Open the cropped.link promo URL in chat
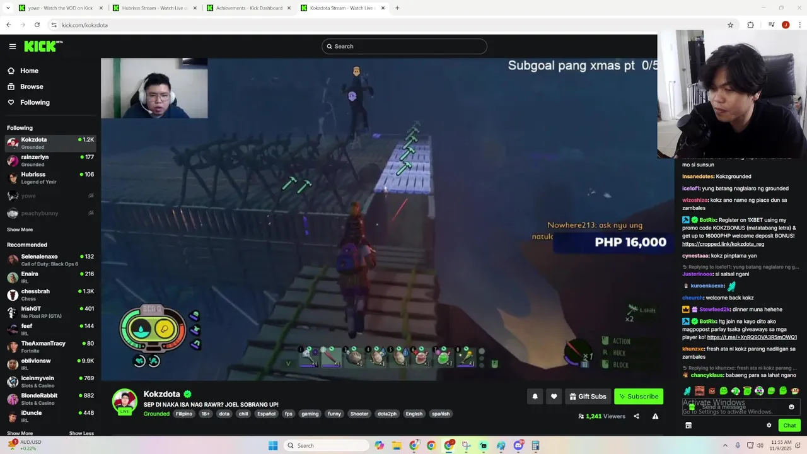 723,244
